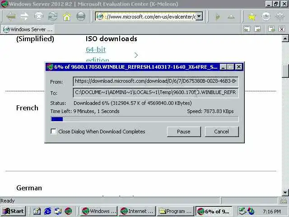
Task: Go back with the Back arrow icon
Action: [x=11, y=17]
